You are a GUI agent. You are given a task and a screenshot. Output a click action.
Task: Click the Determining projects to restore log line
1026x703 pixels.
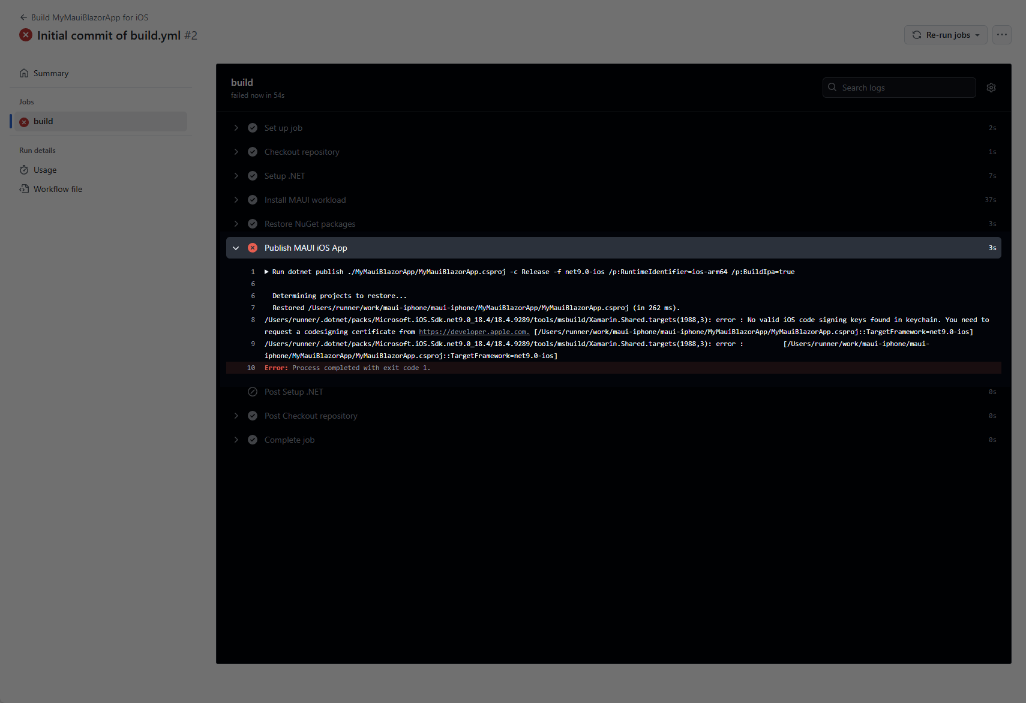pos(340,296)
